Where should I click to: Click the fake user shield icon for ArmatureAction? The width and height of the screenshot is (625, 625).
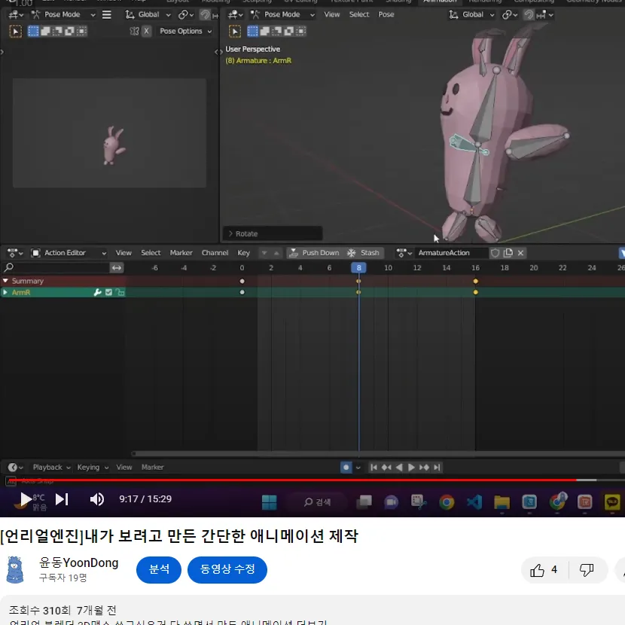tap(495, 253)
